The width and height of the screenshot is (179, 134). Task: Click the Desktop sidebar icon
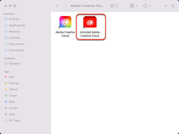(x=6, y=38)
